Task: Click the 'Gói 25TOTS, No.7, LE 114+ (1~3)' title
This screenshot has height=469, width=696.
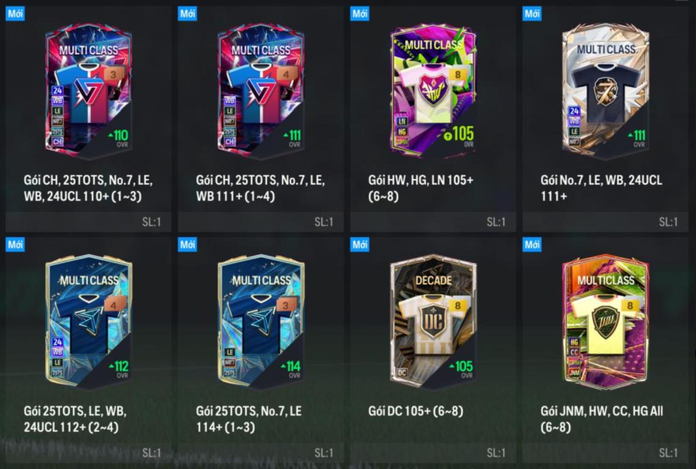Action: [249, 419]
